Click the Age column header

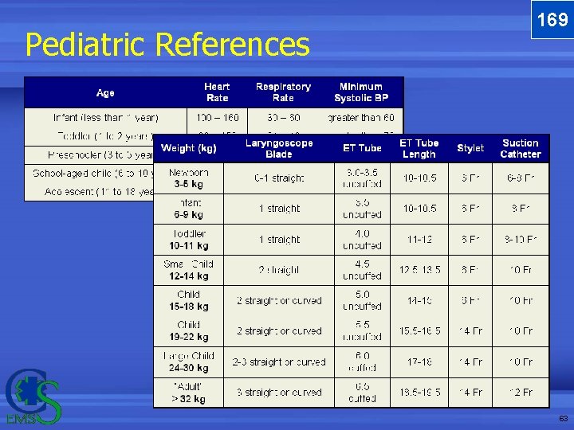coord(105,93)
